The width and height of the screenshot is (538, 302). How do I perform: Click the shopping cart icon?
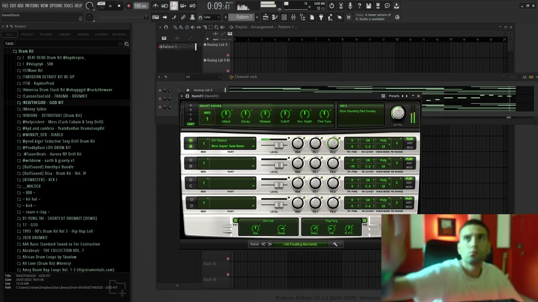point(348,17)
